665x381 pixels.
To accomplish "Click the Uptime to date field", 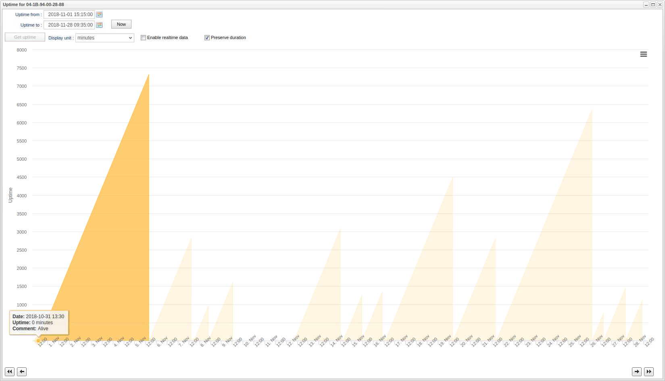I will coord(69,25).
